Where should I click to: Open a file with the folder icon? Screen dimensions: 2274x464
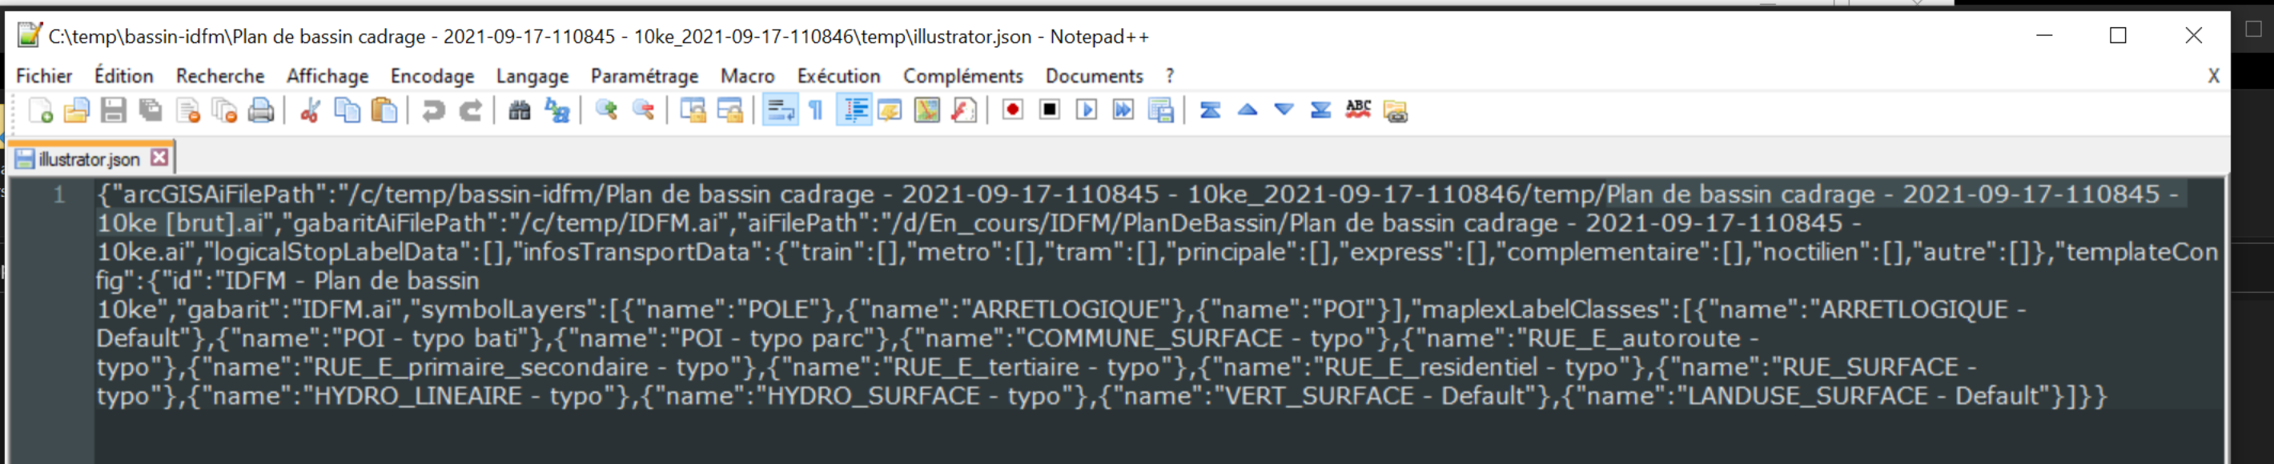pos(77,110)
